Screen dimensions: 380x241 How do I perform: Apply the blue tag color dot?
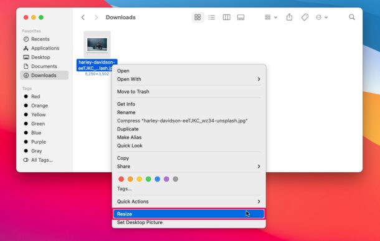click(157, 179)
